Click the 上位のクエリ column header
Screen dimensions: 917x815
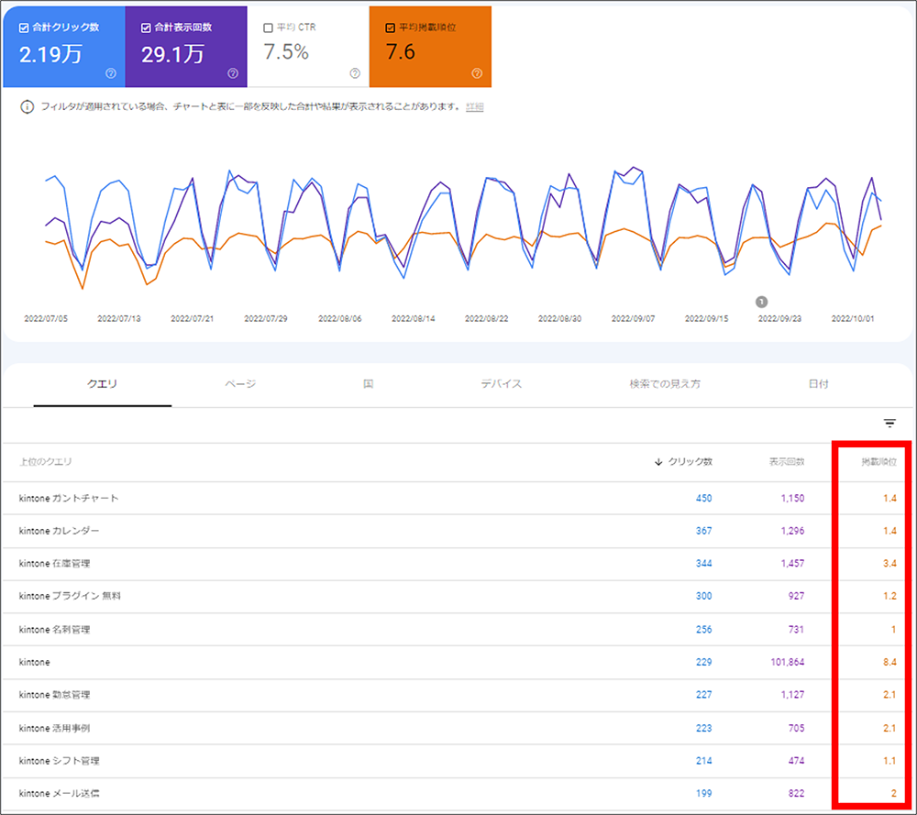[46, 462]
